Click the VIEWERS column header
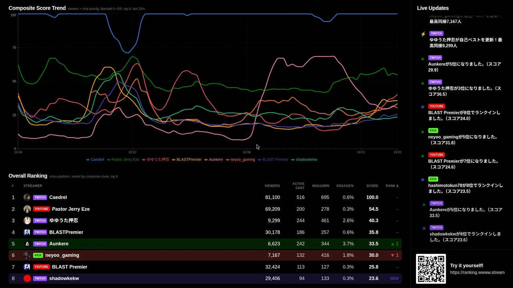Image resolution: width=513 pixels, height=288 pixels. point(272,186)
